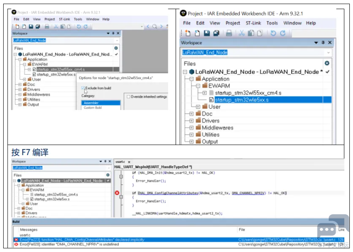
Task: Click search magnifier in top-left IAR toolbar
Action: (155, 26)
